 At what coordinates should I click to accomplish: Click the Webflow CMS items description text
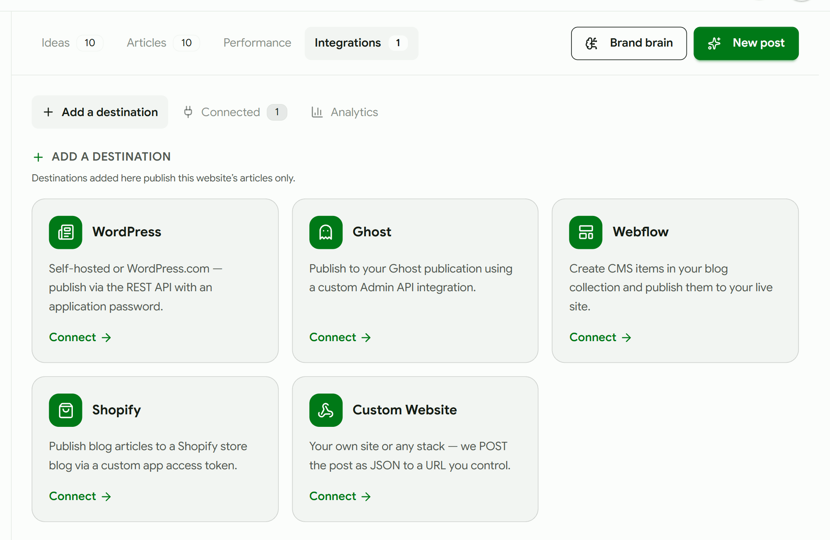(671, 287)
